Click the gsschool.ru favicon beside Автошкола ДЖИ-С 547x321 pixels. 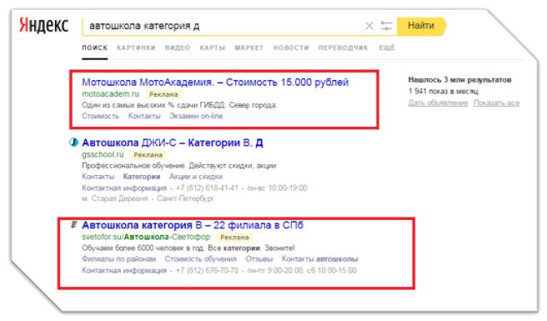point(73,143)
